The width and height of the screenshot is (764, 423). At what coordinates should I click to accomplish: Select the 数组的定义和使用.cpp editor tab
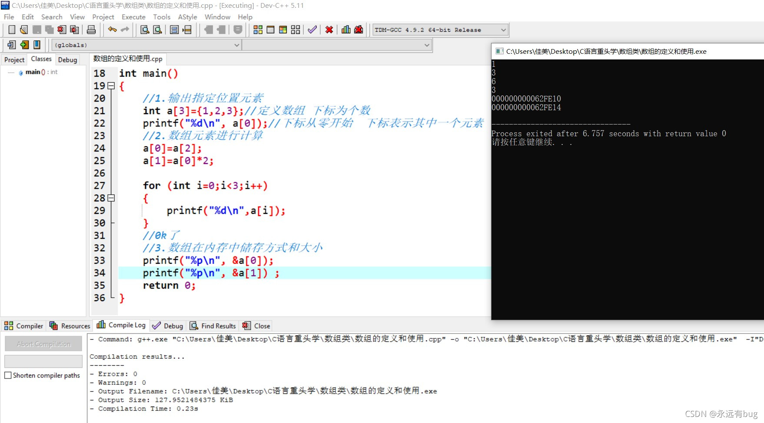click(x=128, y=59)
